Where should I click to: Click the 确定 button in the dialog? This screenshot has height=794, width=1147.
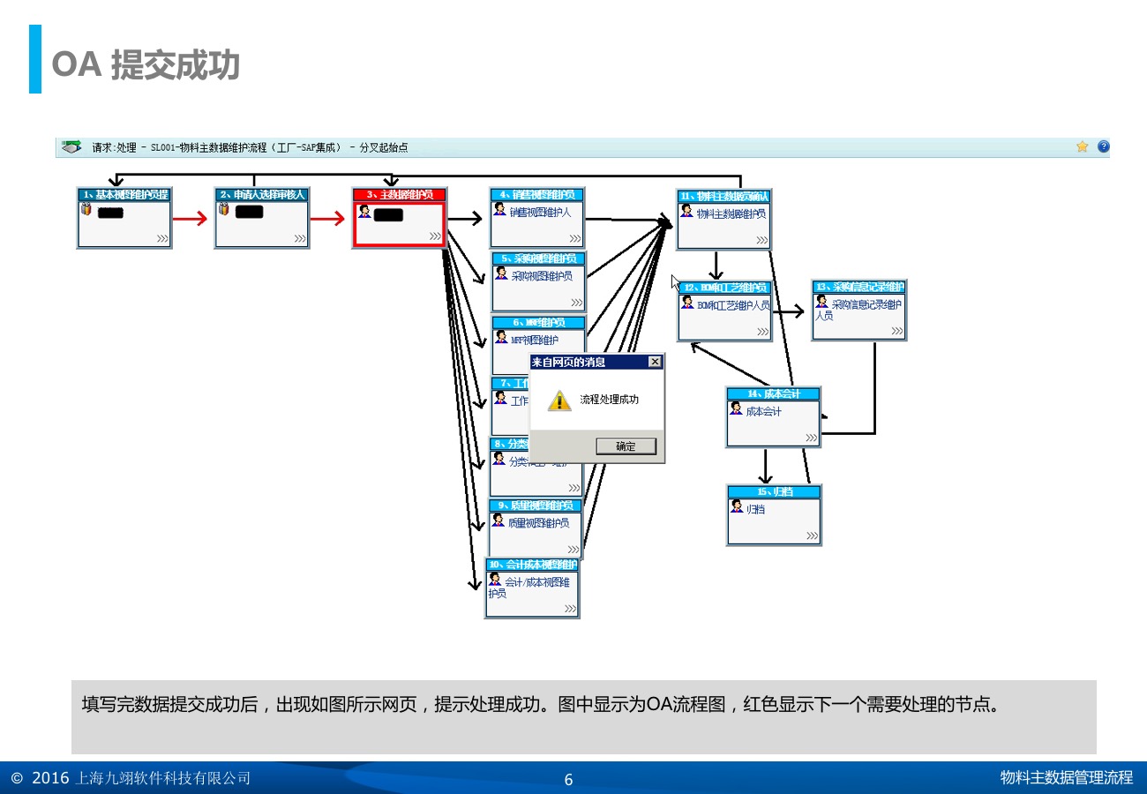(x=626, y=446)
